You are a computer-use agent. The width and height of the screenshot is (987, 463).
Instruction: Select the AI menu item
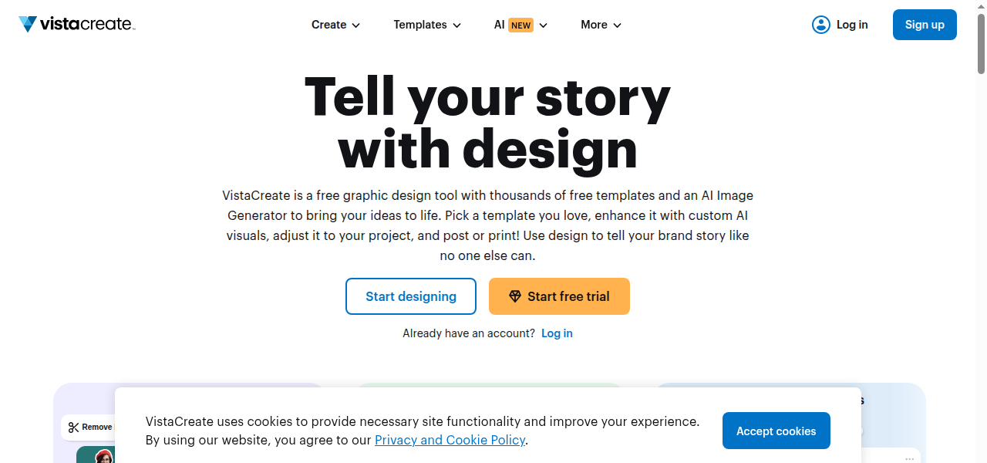(x=500, y=25)
